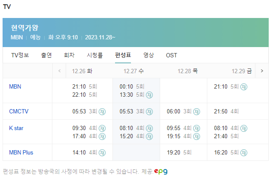Click CMCTV 21:50 4회 entry
The height and width of the screenshot is (181, 273).
pos(226,111)
